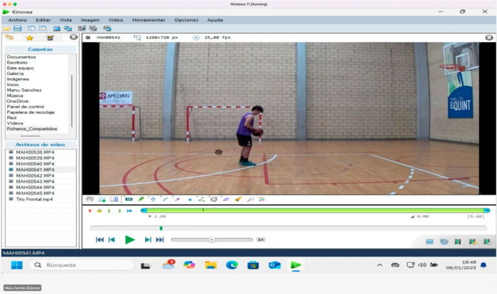Viewport: 497px width, 294px height.
Task: Switch to the capture camera tab
Action: point(50,38)
